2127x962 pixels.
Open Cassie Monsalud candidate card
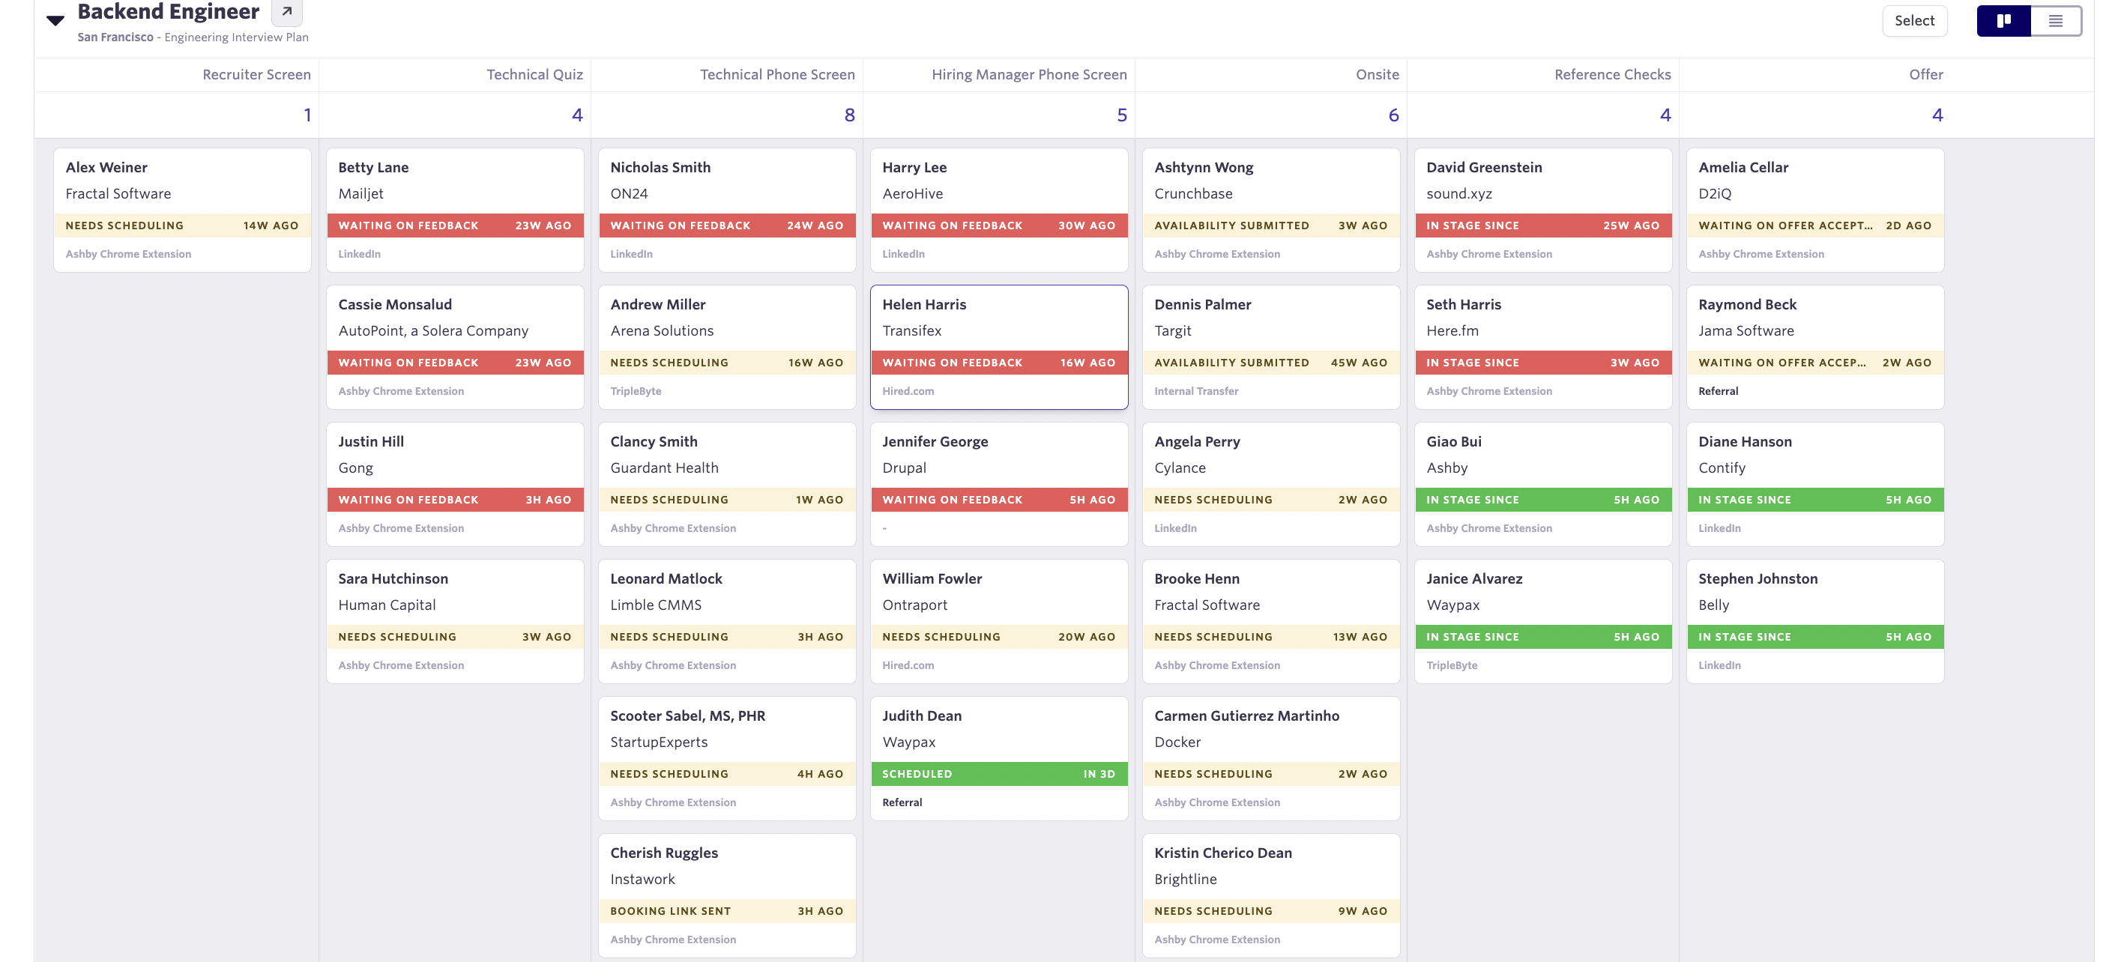pyautogui.click(x=455, y=347)
